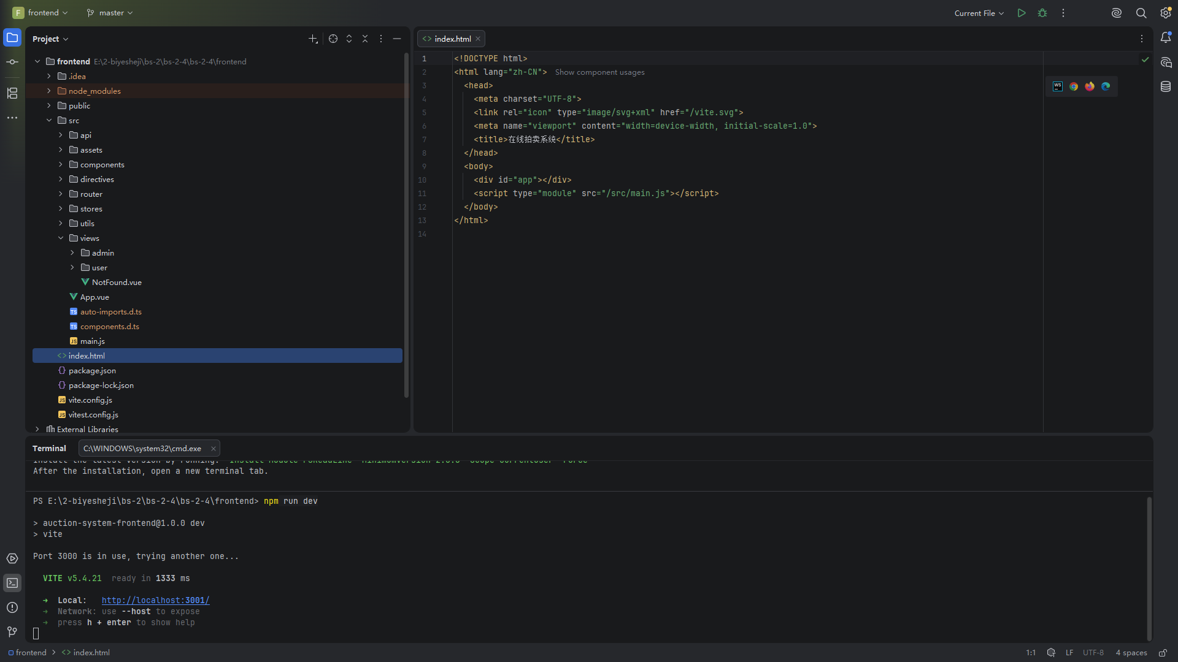The width and height of the screenshot is (1178, 662).
Task: Open the 4 spaces indent settings
Action: [x=1131, y=652]
